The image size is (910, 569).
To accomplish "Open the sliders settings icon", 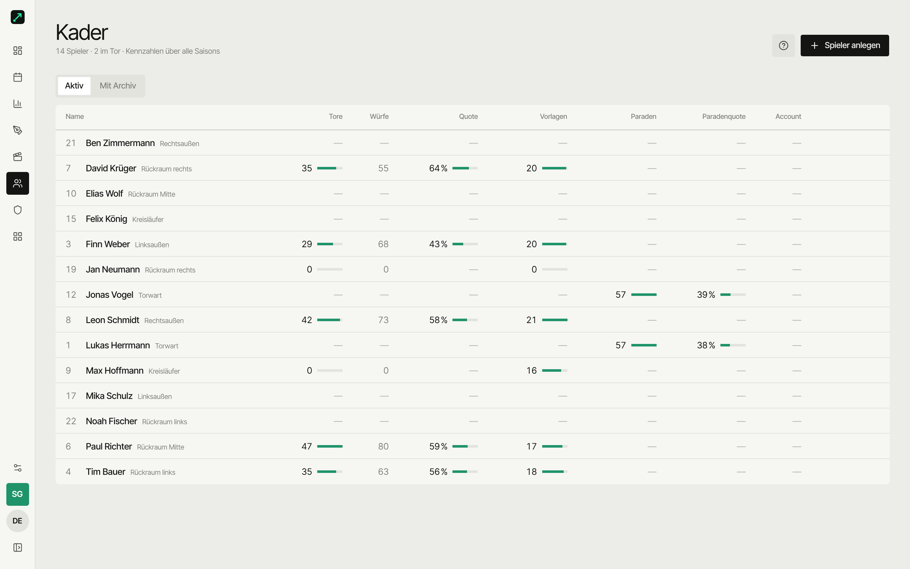I will 17,468.
